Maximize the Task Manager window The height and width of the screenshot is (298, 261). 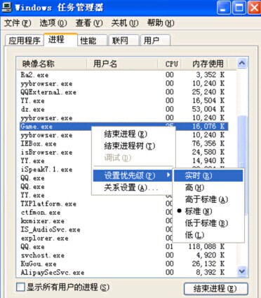pos(239,8)
